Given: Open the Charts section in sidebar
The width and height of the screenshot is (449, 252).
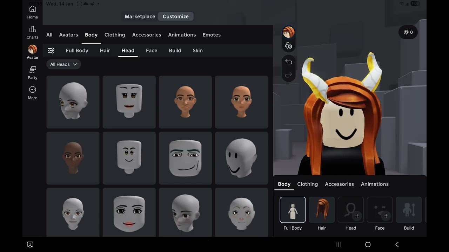Looking at the screenshot, I should (33, 32).
